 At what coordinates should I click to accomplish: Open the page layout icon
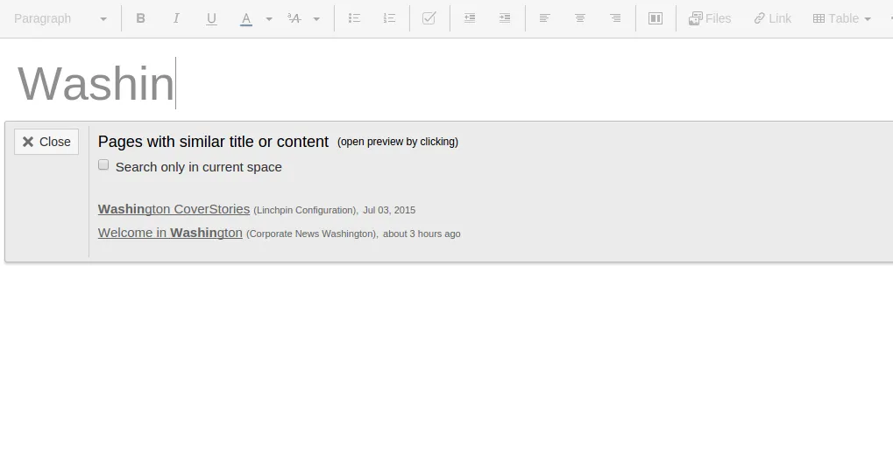(656, 18)
